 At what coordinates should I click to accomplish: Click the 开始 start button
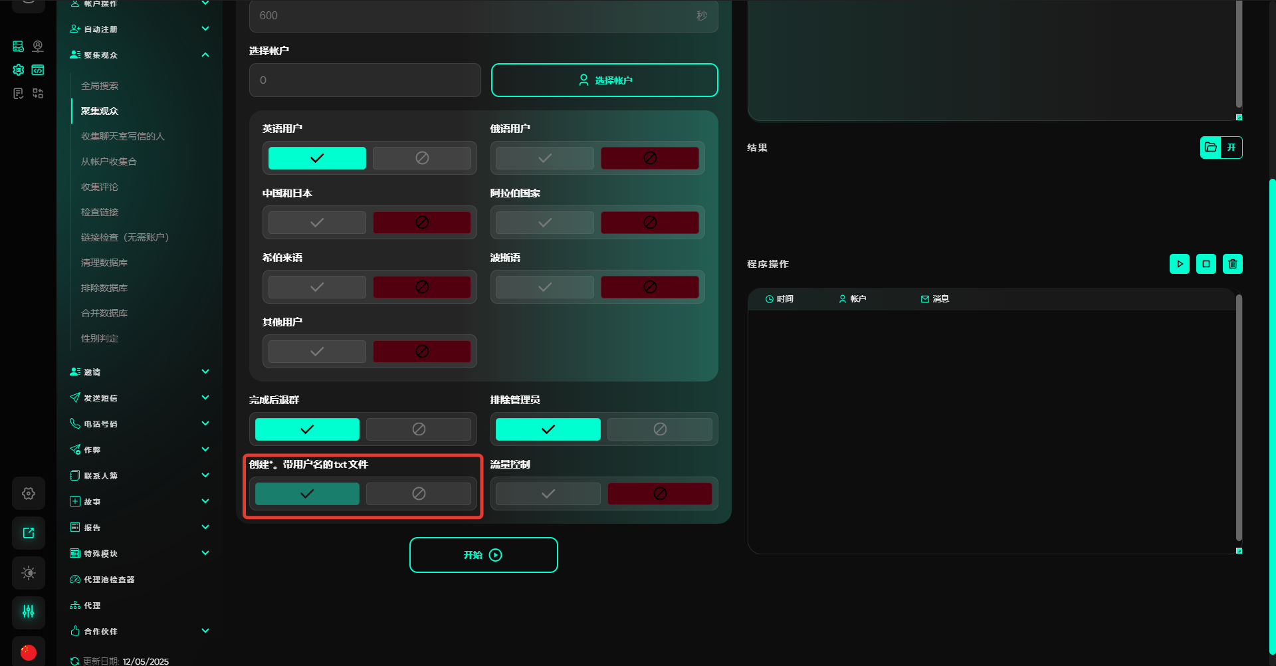(x=483, y=555)
